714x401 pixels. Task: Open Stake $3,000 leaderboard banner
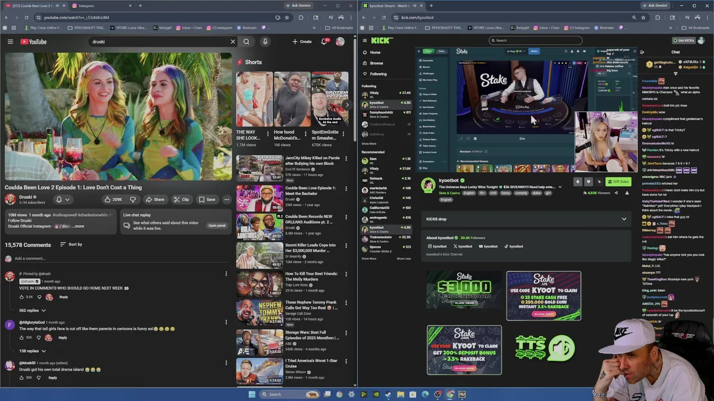pos(464,290)
